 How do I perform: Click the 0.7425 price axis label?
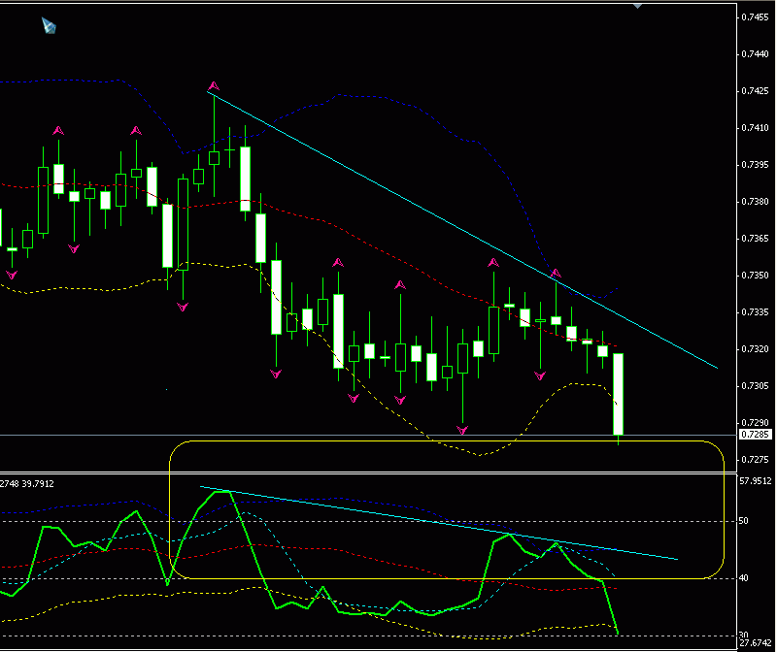coord(756,91)
